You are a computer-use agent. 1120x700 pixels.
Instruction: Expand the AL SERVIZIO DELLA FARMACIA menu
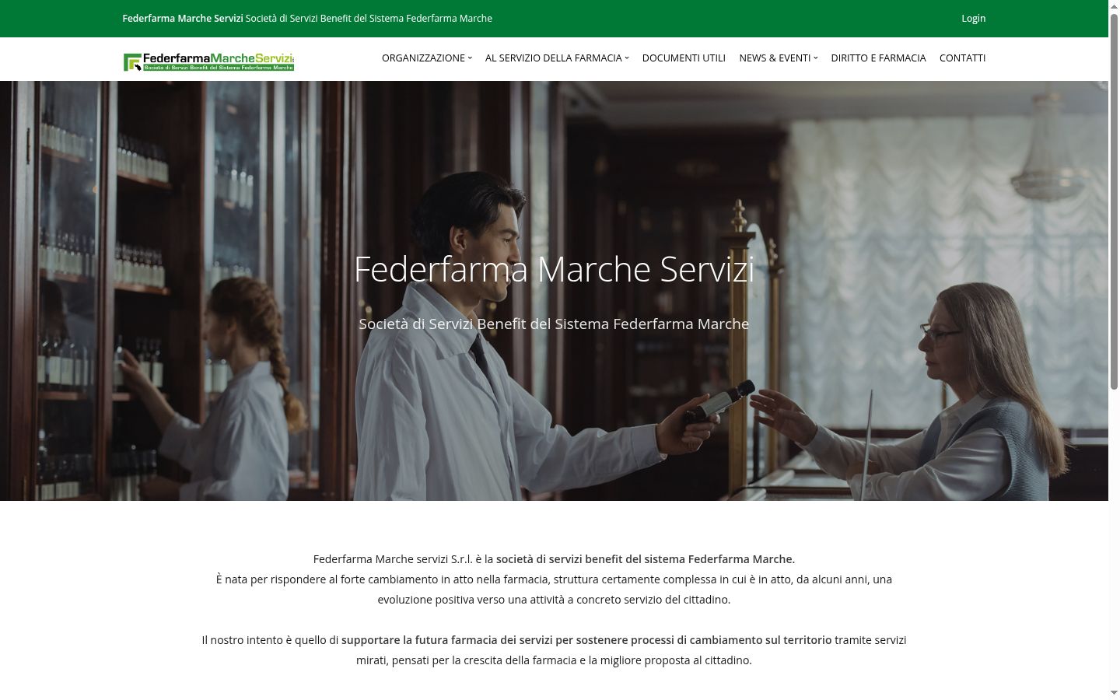[x=557, y=58]
